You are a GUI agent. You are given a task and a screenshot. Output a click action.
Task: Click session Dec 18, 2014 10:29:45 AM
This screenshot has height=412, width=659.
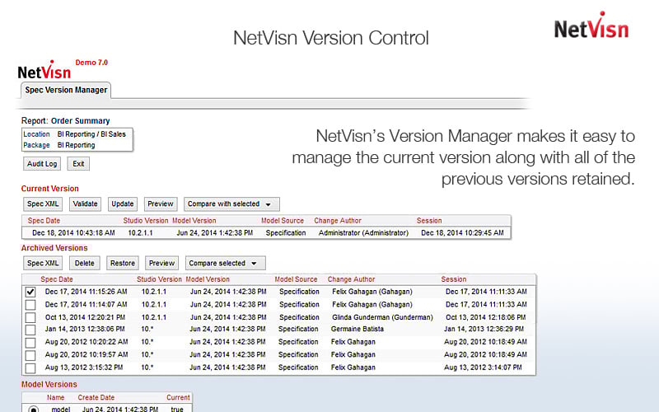point(462,232)
